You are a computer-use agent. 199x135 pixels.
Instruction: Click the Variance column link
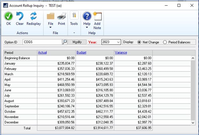pos(121,53)
